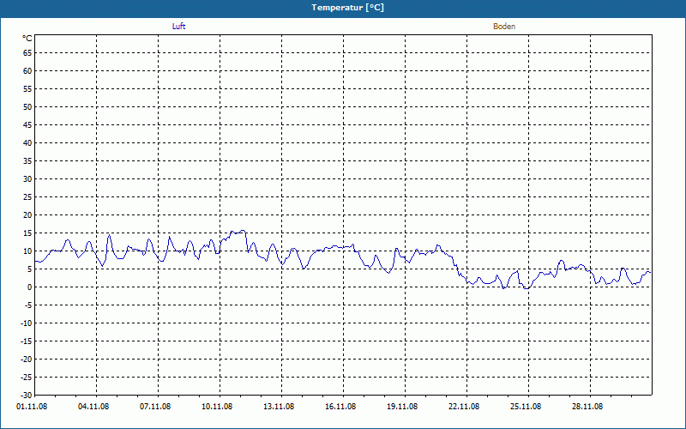Click the -10 y-axis label
The image size is (686, 429).
point(27,323)
